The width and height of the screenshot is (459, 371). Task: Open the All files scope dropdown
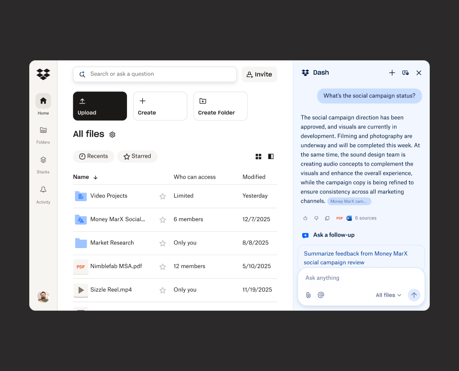(388, 295)
